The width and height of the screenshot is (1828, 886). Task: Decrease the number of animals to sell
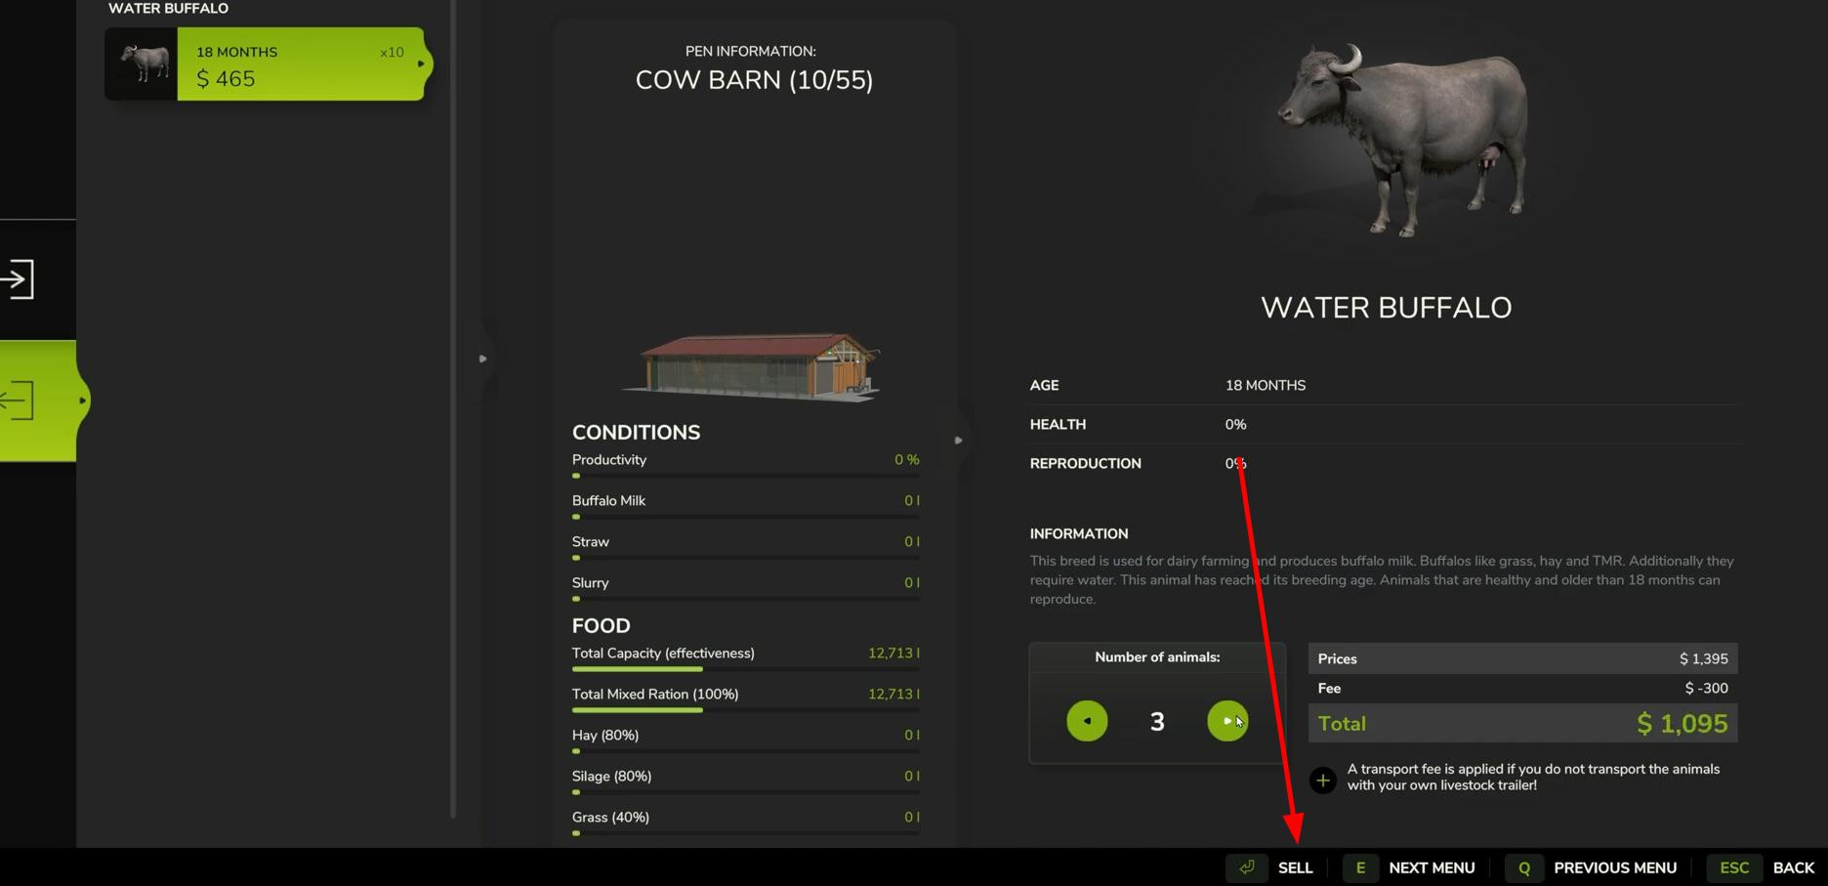click(x=1087, y=721)
